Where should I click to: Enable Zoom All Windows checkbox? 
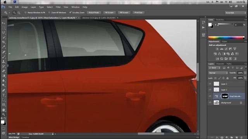tap(49, 12)
